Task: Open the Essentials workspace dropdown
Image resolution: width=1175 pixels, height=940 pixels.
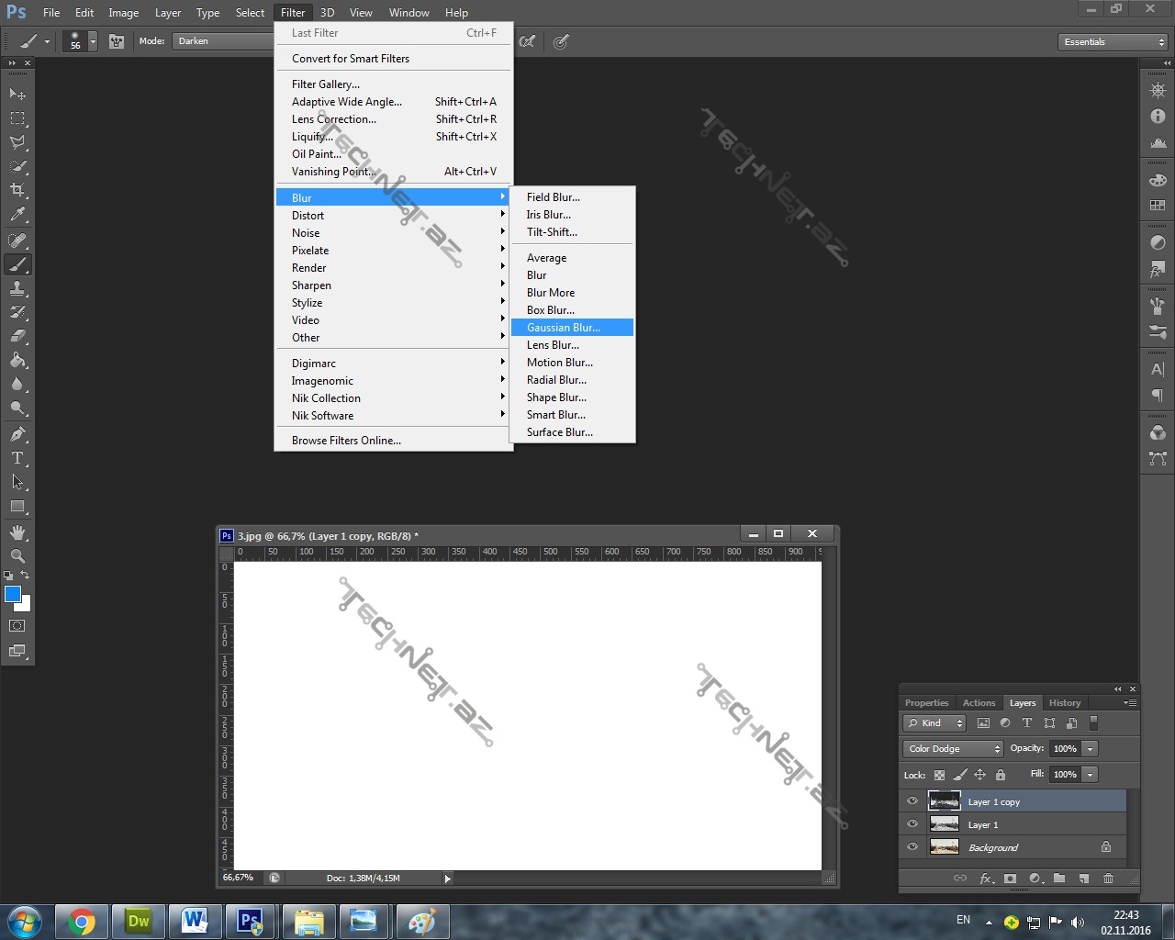Action: (x=1113, y=42)
